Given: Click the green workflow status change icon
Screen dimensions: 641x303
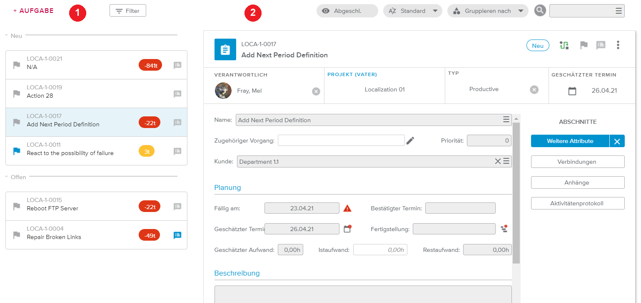Looking at the screenshot, I should [x=564, y=45].
